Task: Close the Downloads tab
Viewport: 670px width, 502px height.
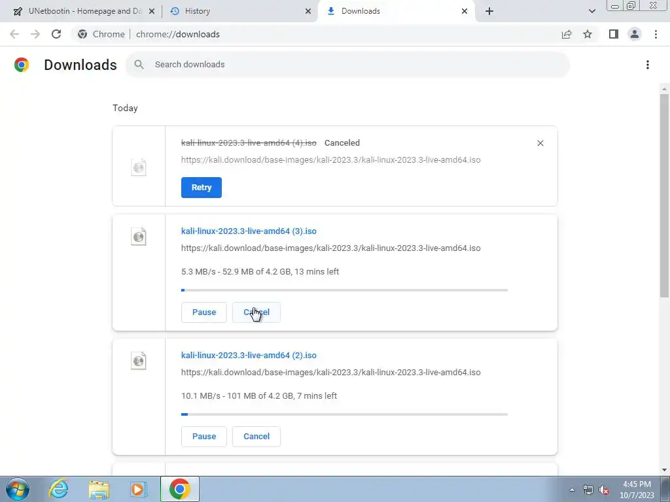Action: point(465,11)
